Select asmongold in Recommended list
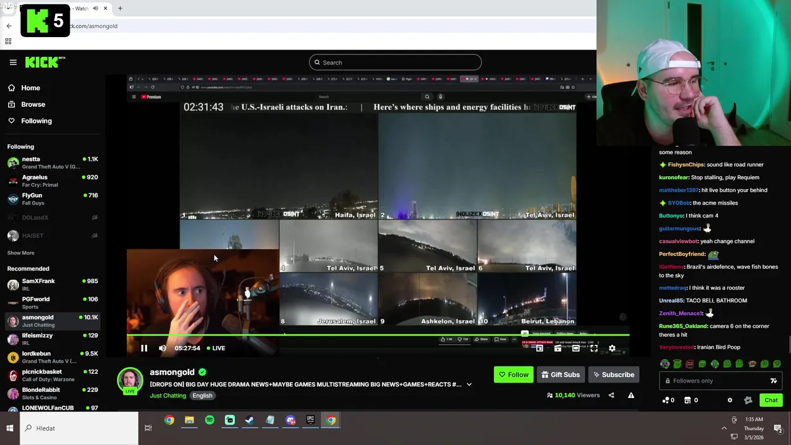The image size is (791, 445). [53, 321]
